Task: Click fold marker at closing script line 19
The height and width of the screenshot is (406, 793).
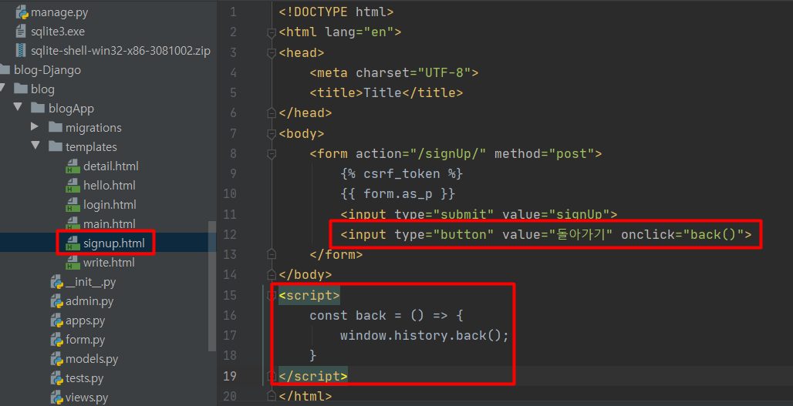Action: [272, 376]
